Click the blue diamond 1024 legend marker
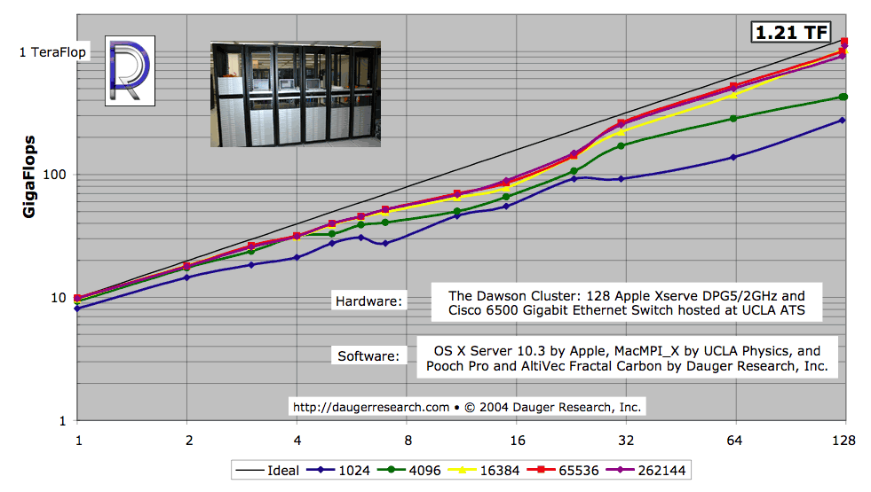 (x=321, y=470)
